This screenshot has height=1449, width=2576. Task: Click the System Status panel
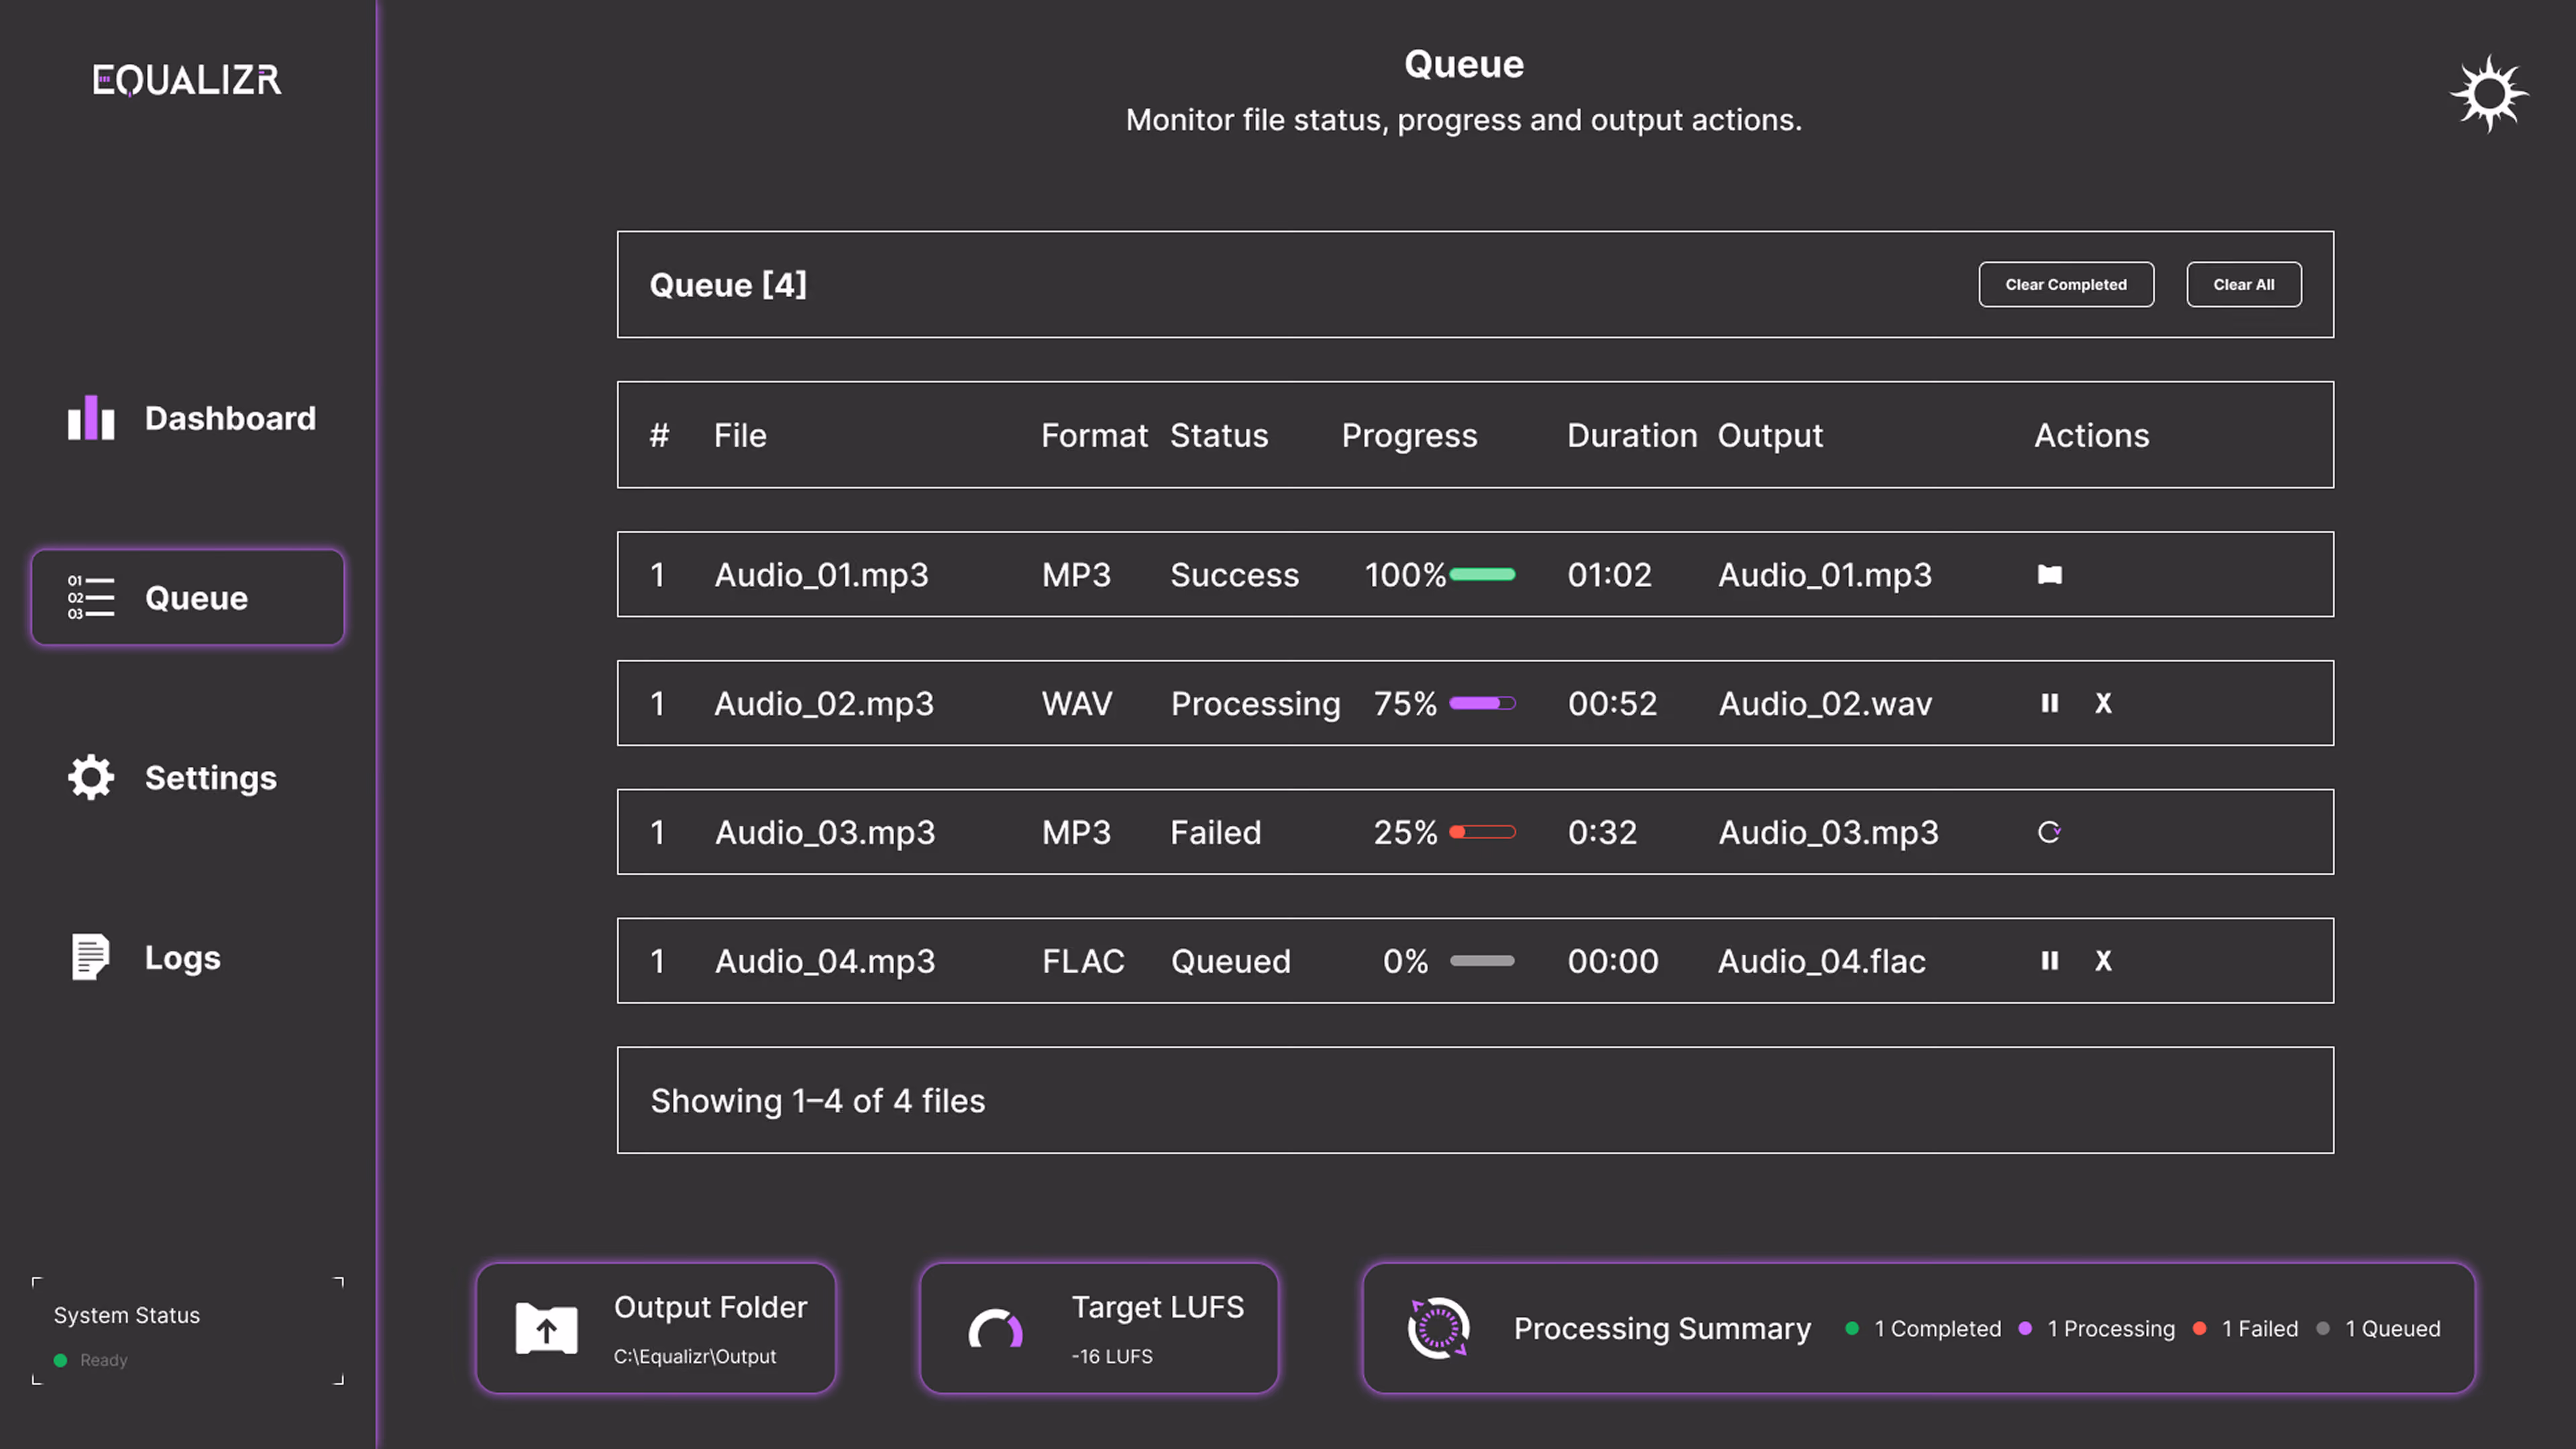click(x=188, y=1331)
